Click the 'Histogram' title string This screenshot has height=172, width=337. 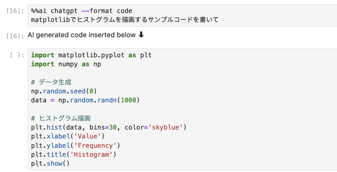click(91, 155)
